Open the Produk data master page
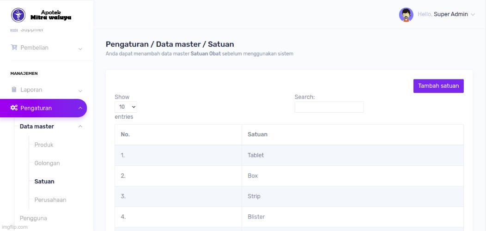Image resolution: width=486 pixels, height=231 pixels. 44,145
